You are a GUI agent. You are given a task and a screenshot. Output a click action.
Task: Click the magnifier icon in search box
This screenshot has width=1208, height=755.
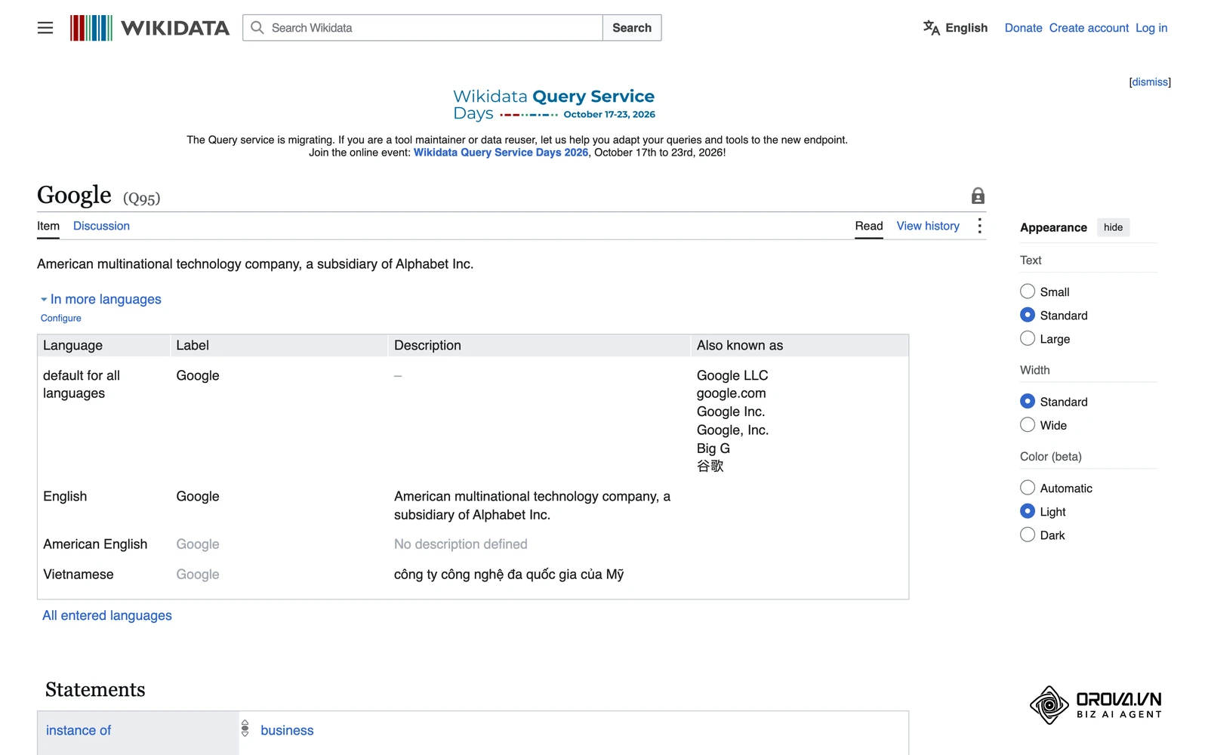(257, 28)
